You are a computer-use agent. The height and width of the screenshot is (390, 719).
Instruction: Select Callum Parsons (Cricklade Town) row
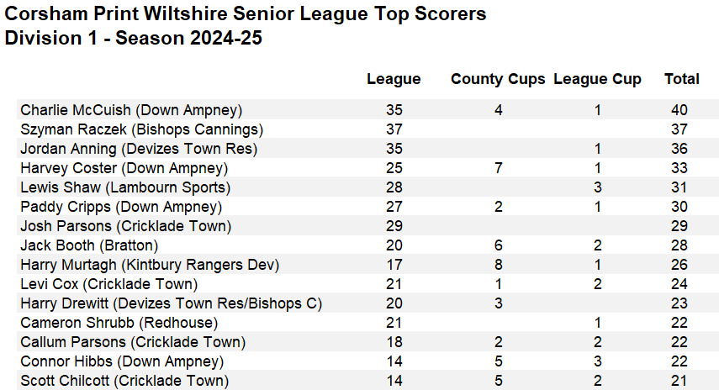[133, 342]
